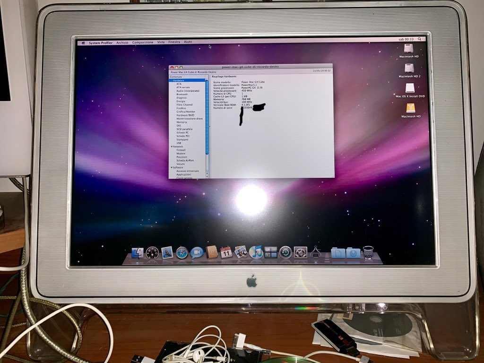Open System Preferences gear icon
The height and width of the screenshot is (363, 484).
pos(300,252)
